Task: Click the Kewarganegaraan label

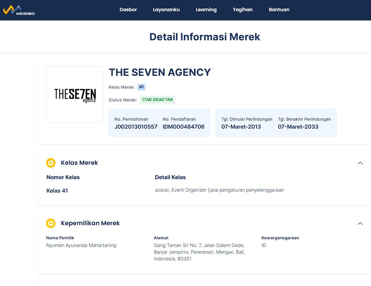Action: tap(280, 238)
